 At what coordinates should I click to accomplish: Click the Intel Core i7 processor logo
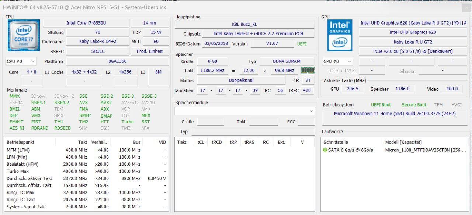tap(24, 35)
